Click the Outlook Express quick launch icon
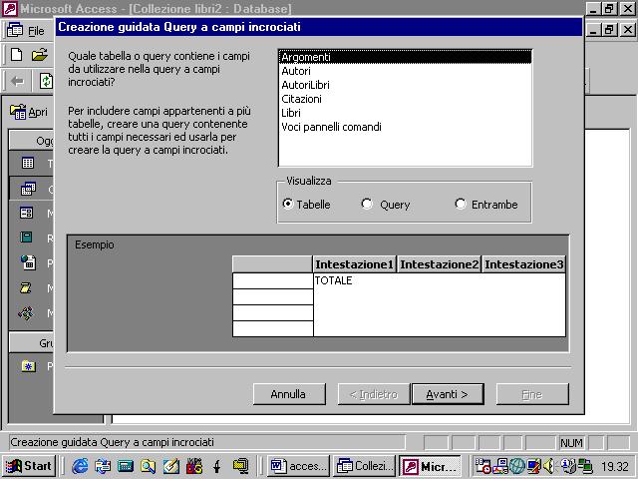Image resolution: width=638 pixels, height=479 pixels. pyautogui.click(x=103, y=466)
